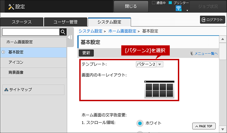
Task: Click the arrow icon beside 基本設定 in sidebar
Action: [3, 52]
